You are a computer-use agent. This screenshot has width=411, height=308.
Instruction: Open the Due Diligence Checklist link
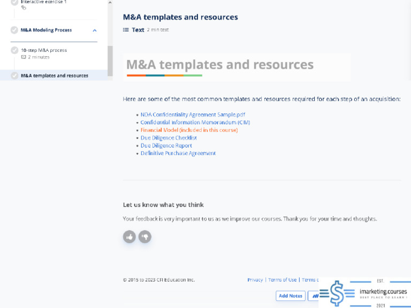coord(169,138)
